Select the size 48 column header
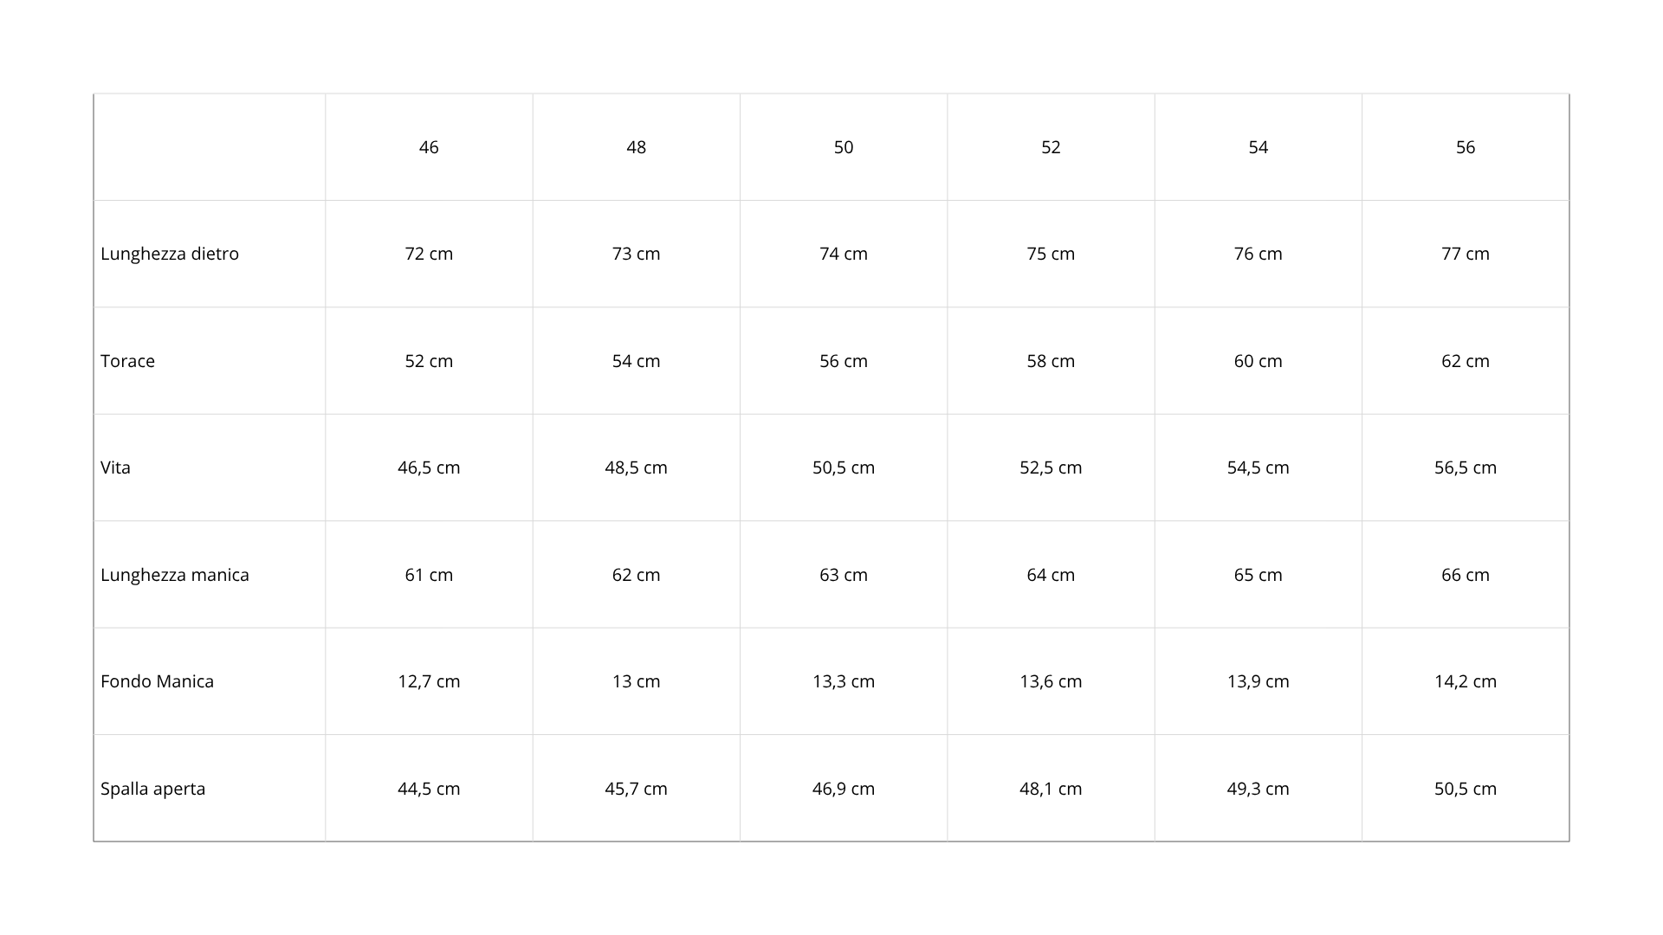The image size is (1663, 935). pyautogui.click(x=636, y=147)
